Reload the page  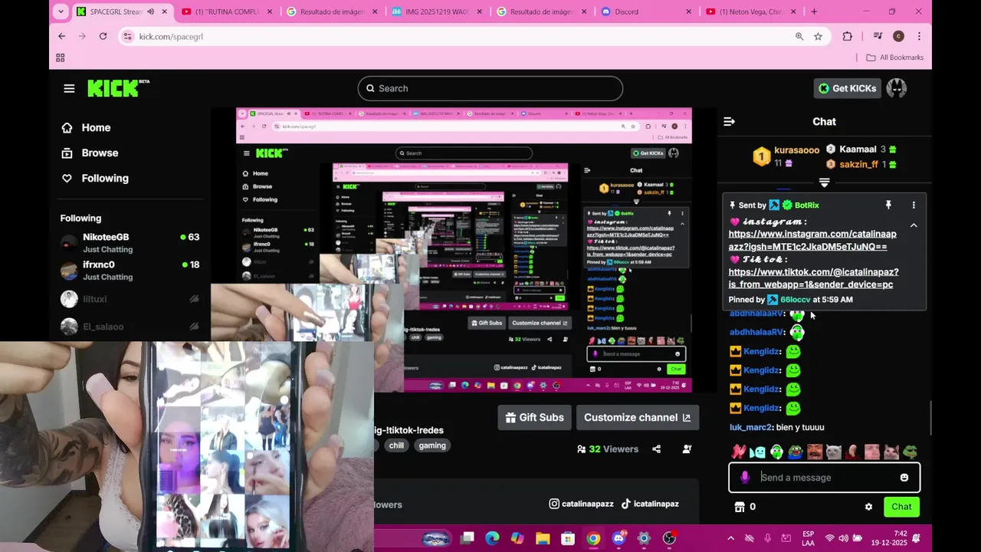point(103,36)
